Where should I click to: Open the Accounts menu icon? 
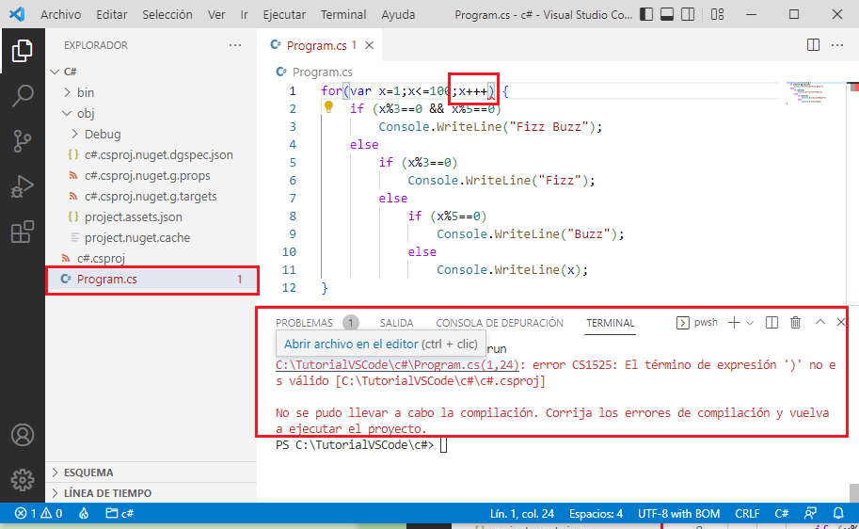pyautogui.click(x=22, y=435)
